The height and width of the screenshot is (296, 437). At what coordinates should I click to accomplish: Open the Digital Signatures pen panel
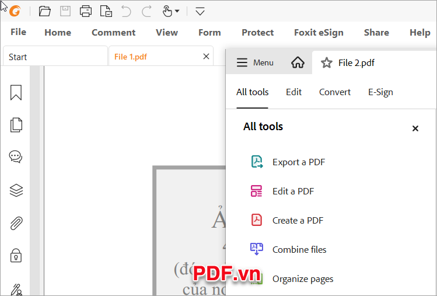pyautogui.click(x=16, y=290)
